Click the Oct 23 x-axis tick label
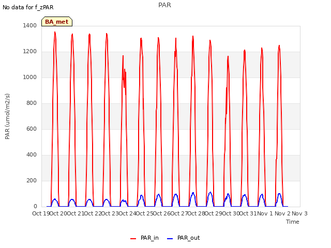This screenshot has width=331, height=248. [110, 213]
